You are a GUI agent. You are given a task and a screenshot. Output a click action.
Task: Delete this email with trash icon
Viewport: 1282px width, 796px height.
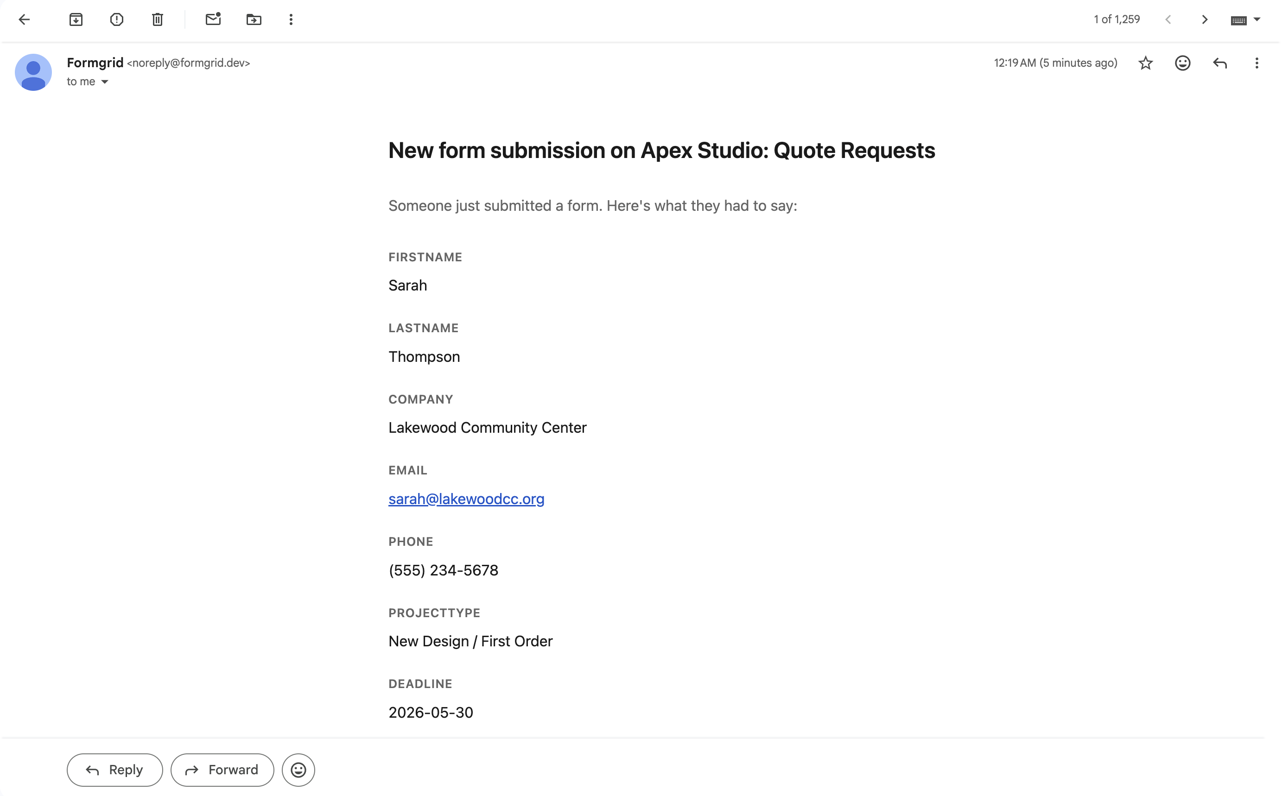pos(158,19)
